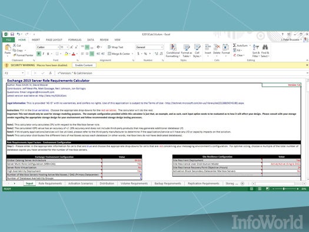Click the AutoSum sigma icon
The width and height of the screenshot is (309, 232).
(234, 45)
